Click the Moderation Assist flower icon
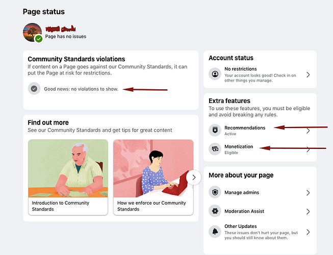 pos(215,211)
